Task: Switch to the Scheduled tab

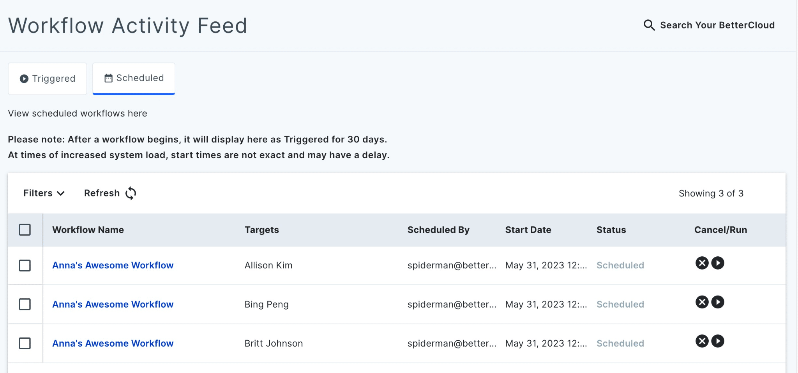Action: (x=134, y=78)
